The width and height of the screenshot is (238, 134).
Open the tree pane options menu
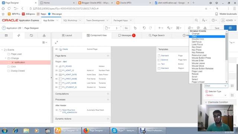point(45,42)
